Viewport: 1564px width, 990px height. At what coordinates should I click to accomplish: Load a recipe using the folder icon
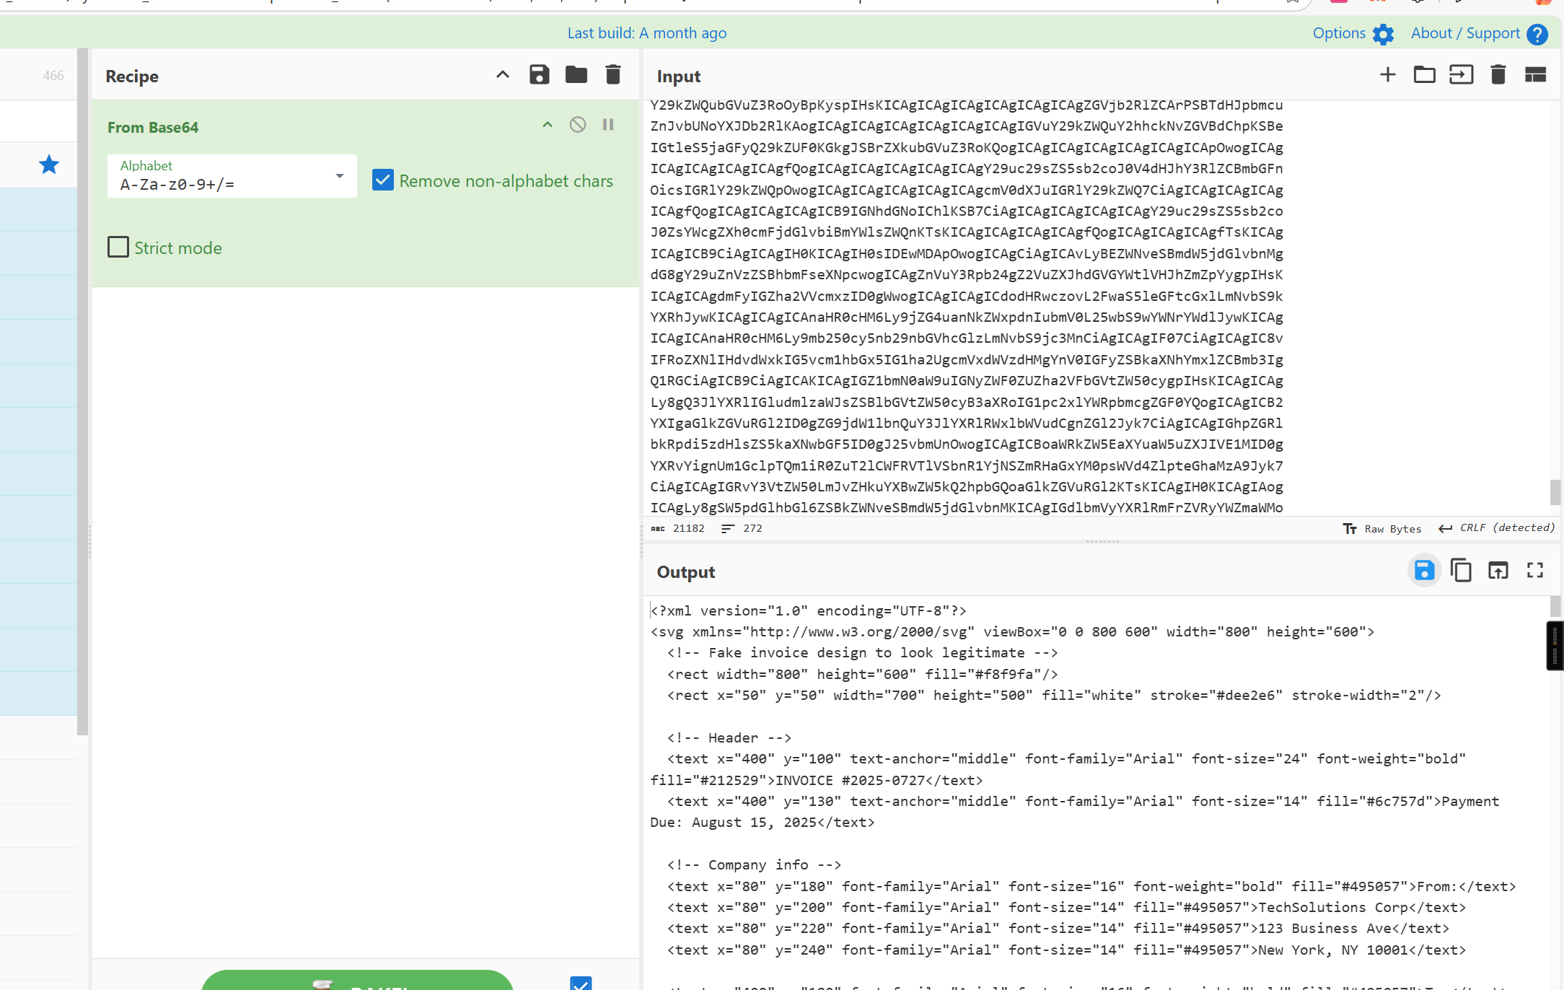[x=576, y=75]
